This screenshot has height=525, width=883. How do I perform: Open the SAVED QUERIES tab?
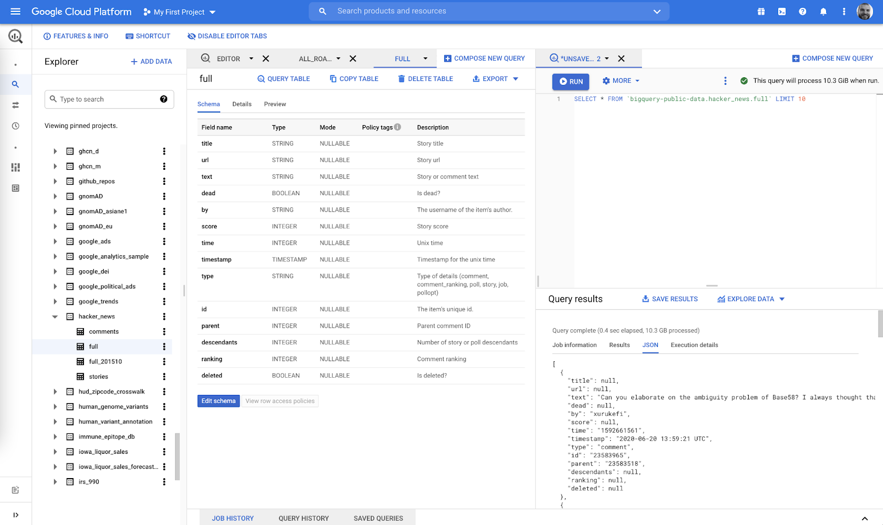(378, 518)
